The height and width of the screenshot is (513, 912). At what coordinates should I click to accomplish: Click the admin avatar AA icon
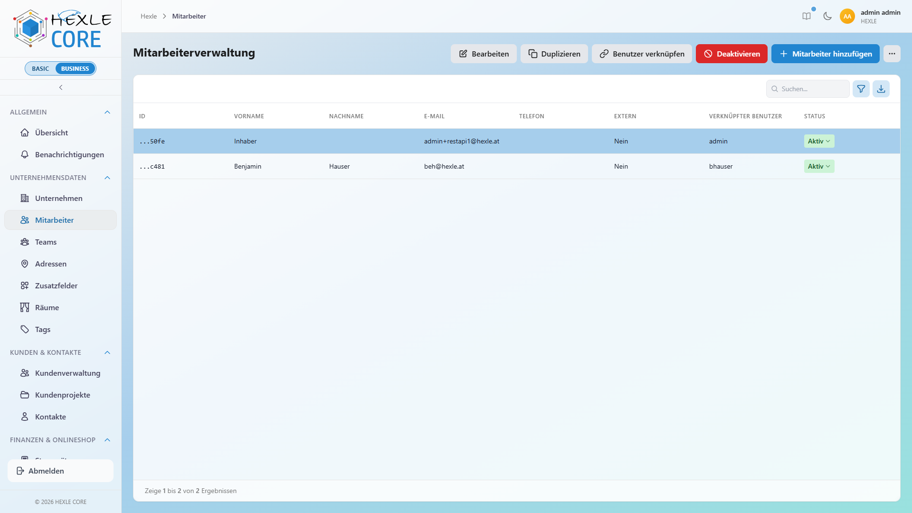pyautogui.click(x=847, y=16)
